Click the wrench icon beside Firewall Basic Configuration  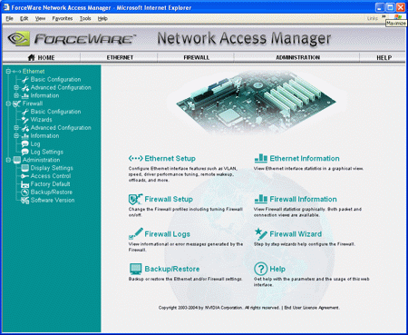(25, 112)
